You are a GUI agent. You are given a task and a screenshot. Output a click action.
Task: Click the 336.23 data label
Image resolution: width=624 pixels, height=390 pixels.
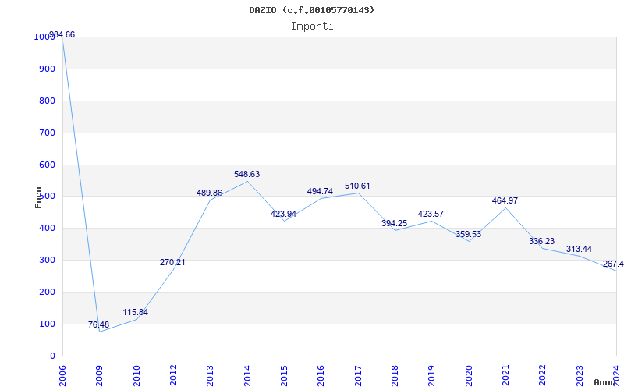pyautogui.click(x=541, y=241)
